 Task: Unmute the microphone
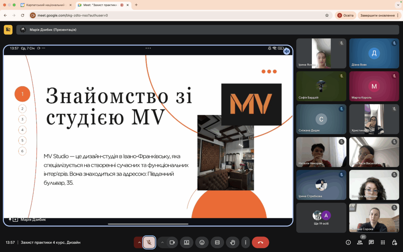tap(149, 242)
